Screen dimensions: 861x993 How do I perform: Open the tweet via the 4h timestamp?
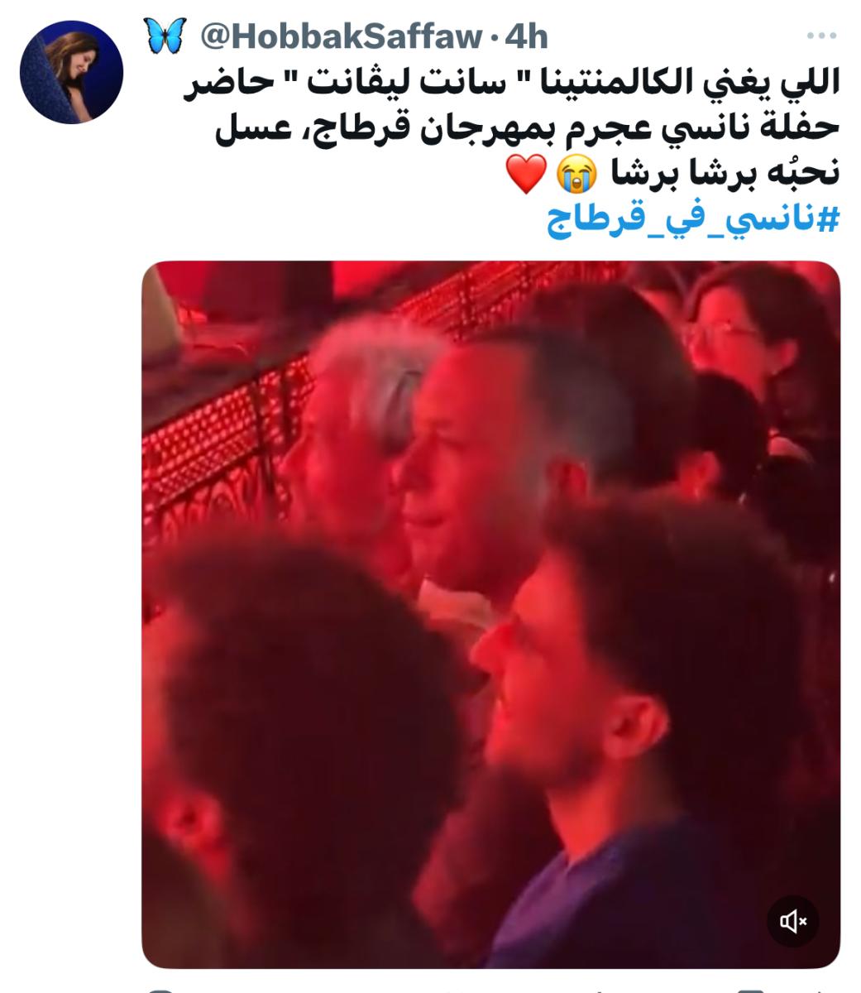click(528, 36)
